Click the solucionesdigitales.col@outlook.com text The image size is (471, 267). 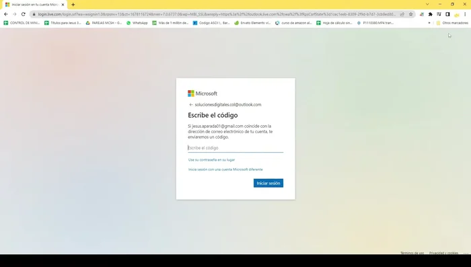point(228,104)
